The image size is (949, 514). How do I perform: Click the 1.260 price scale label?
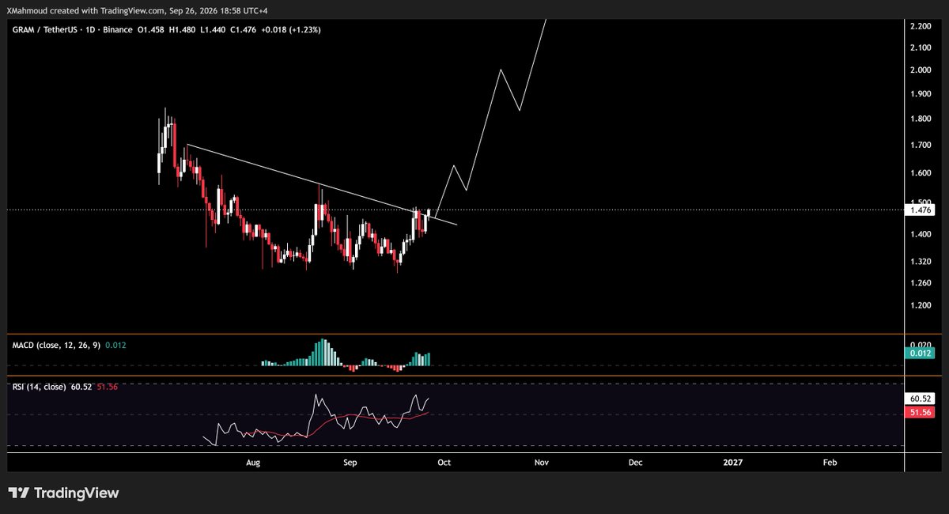click(919, 283)
